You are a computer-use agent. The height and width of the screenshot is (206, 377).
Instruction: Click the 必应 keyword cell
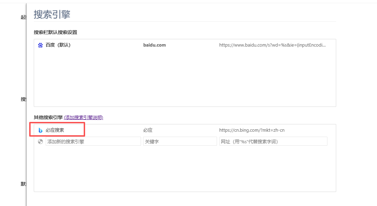coord(148,130)
